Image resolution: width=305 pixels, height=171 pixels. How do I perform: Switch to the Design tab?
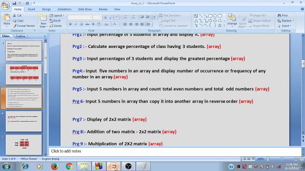(46, 9)
